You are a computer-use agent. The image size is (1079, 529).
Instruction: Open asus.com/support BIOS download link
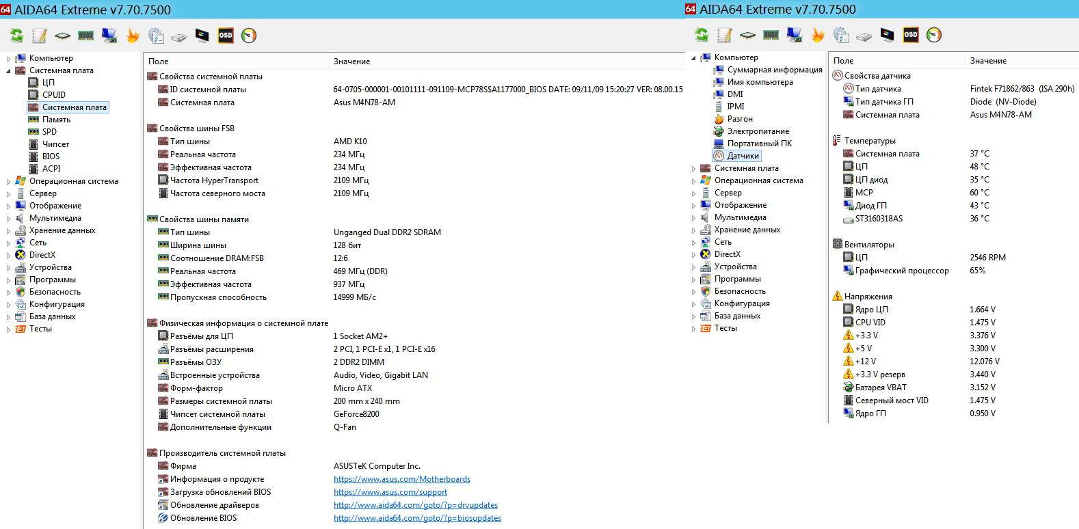tap(390, 492)
